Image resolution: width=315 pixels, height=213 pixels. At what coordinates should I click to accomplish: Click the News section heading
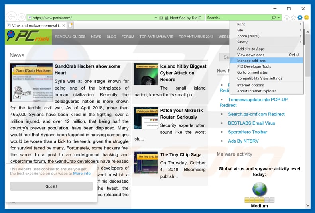click(x=17, y=55)
